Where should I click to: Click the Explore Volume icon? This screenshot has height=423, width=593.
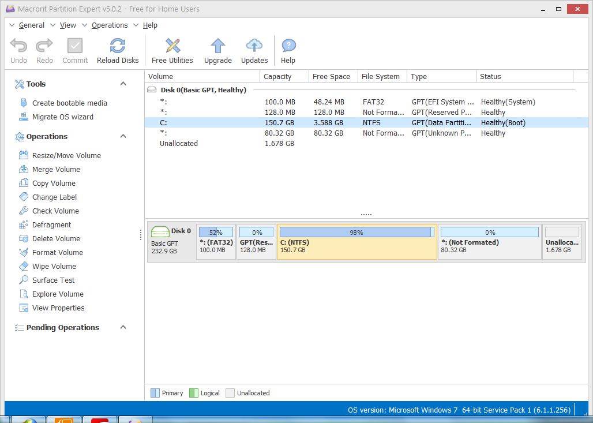(x=24, y=294)
